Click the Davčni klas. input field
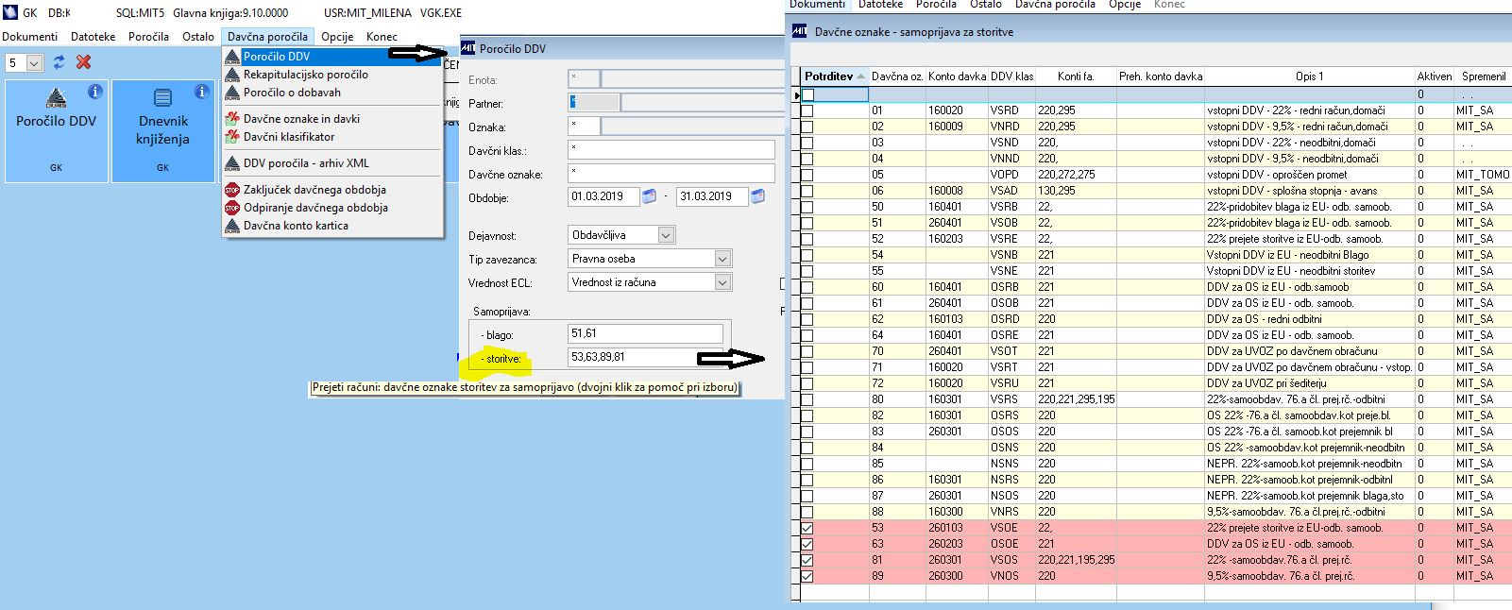 tap(671, 150)
